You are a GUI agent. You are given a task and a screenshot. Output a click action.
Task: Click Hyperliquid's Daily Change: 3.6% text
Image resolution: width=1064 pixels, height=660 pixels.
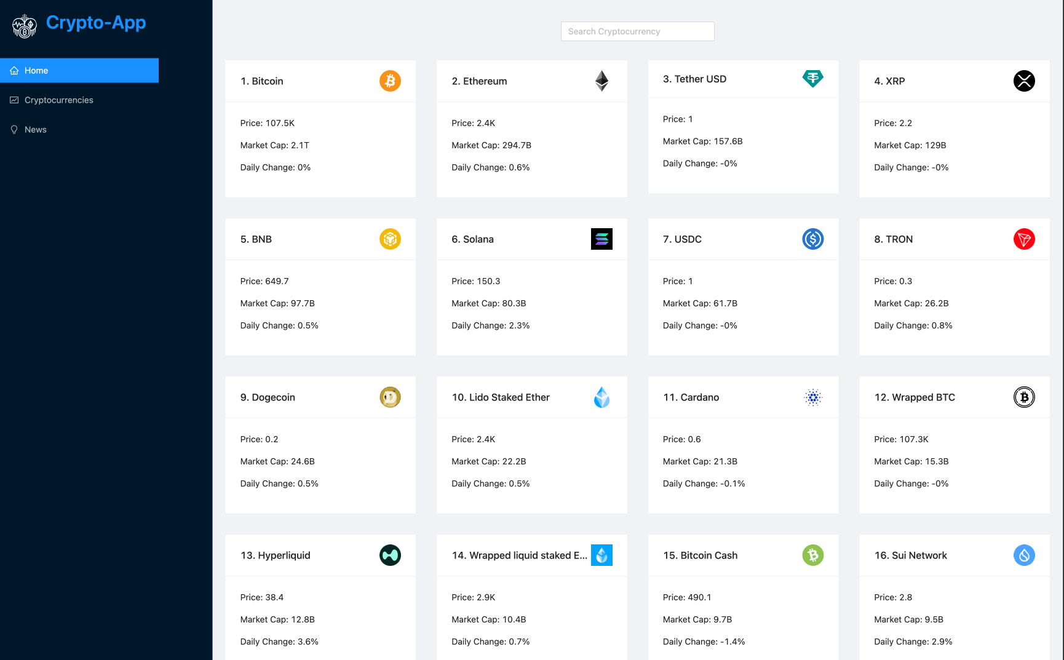[x=279, y=642]
